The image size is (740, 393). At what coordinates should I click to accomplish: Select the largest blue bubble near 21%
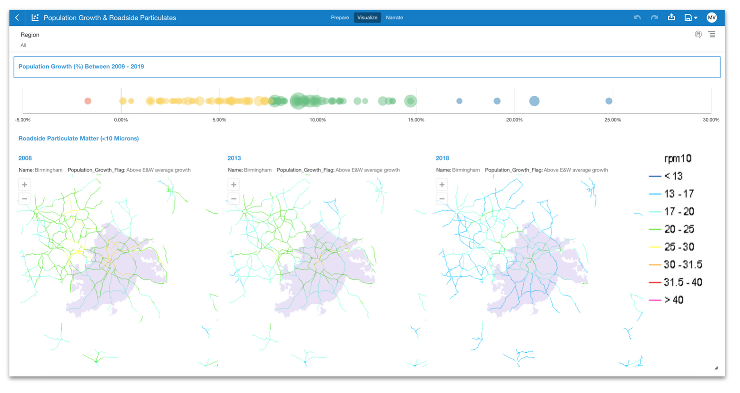tap(534, 101)
